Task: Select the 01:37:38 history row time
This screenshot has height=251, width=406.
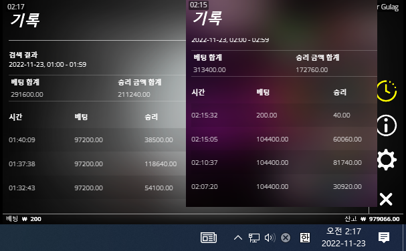Action: click(22, 164)
